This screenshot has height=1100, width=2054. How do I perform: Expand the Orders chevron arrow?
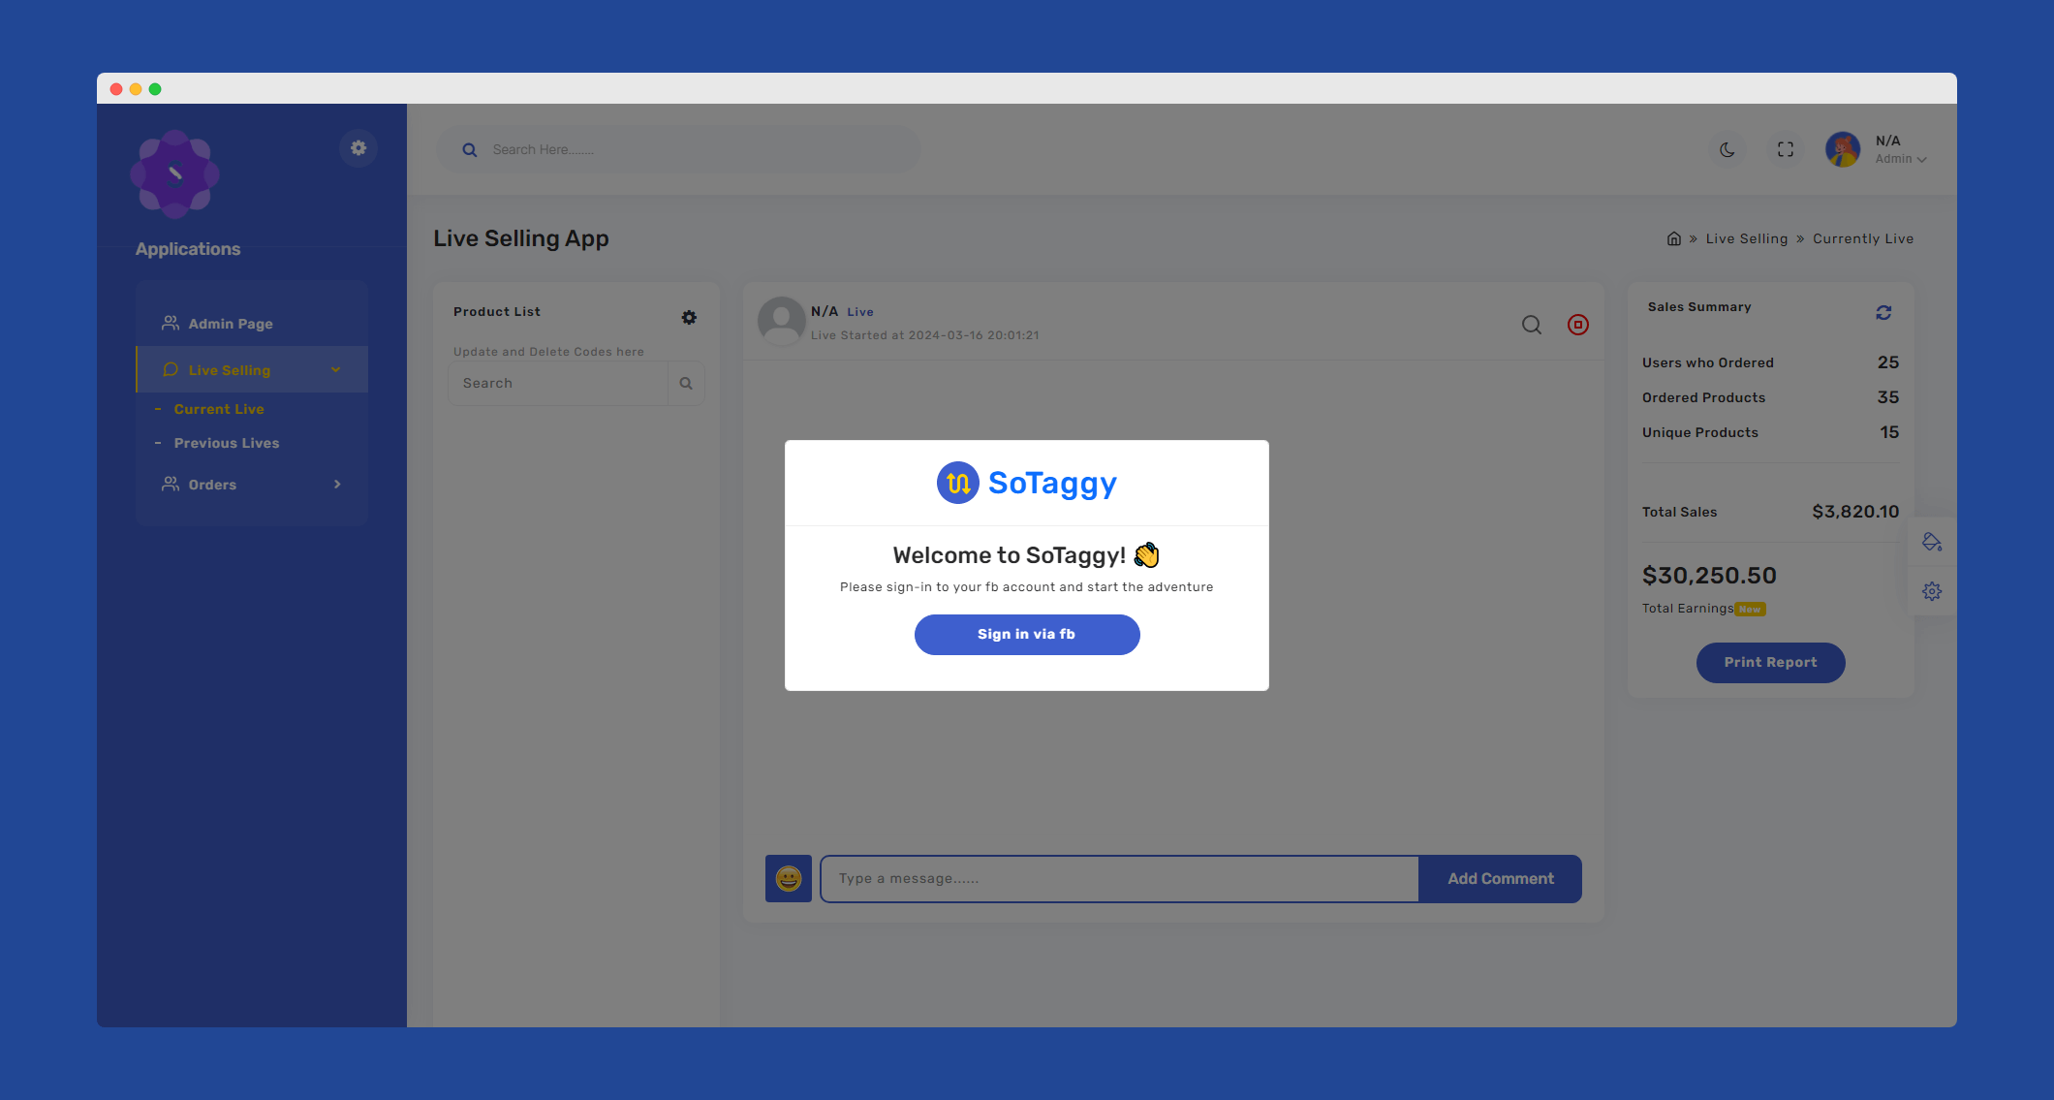[337, 485]
